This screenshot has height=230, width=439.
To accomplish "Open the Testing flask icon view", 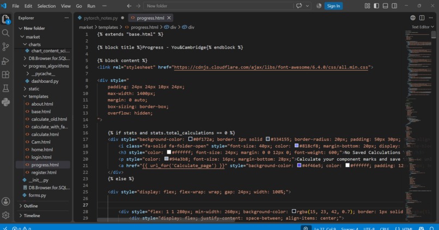I will 5,88.
